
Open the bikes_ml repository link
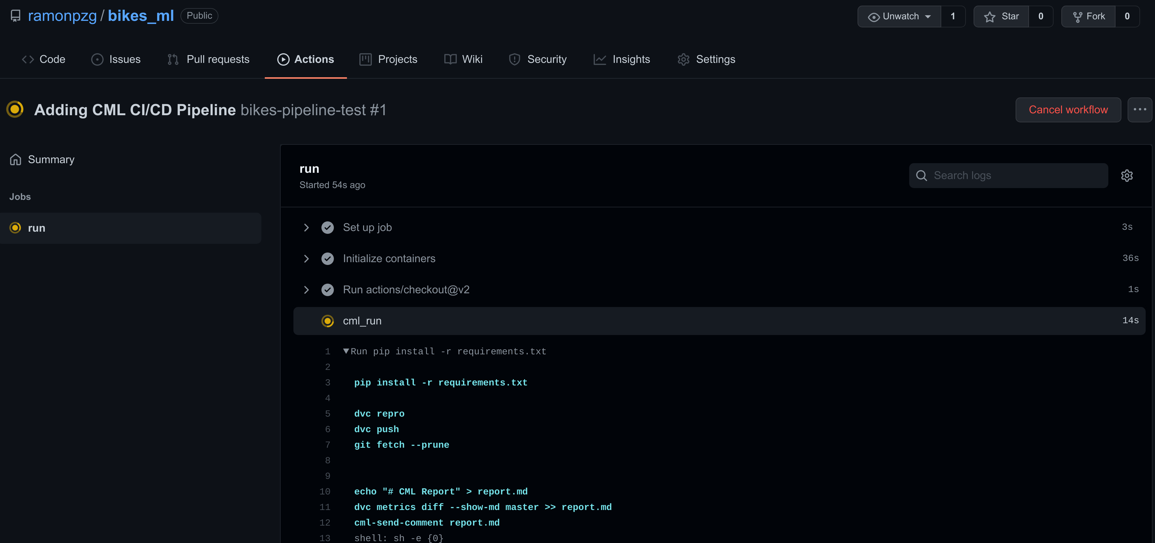tap(141, 16)
